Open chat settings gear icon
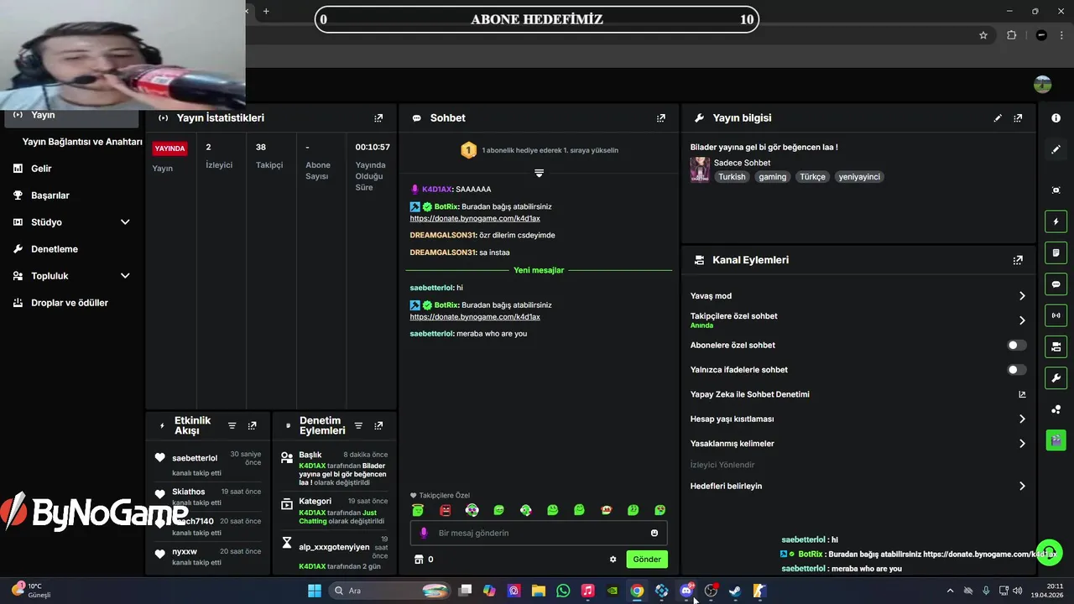The image size is (1074, 604). point(613,560)
